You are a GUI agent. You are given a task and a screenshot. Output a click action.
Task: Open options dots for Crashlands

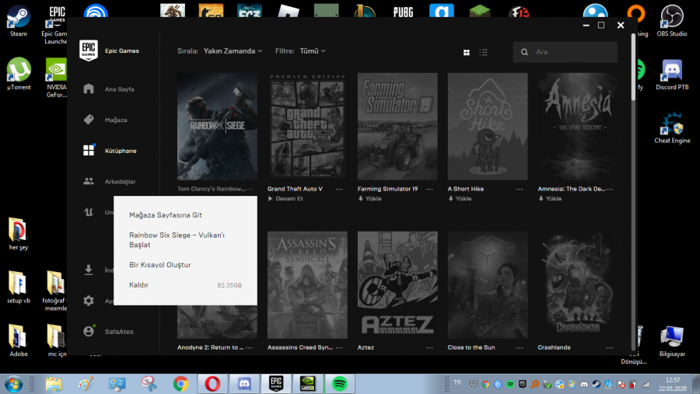point(609,347)
